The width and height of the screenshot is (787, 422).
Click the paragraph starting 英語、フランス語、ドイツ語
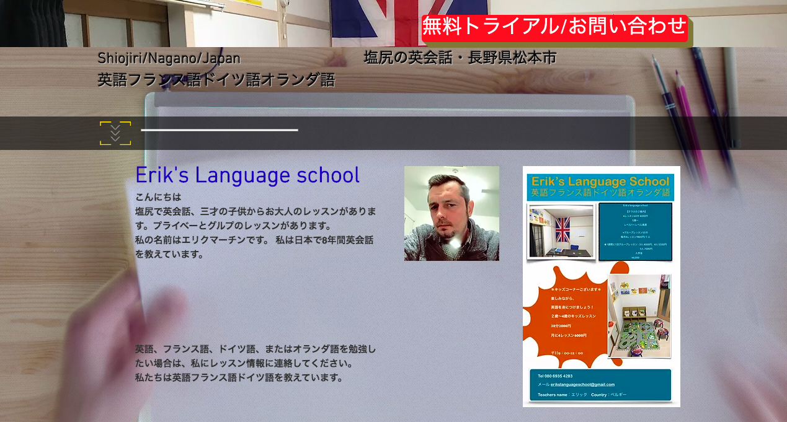point(256,356)
